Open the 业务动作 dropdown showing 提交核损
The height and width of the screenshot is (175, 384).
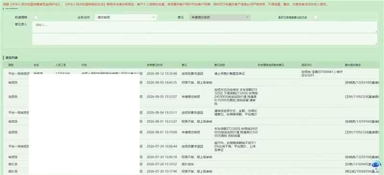[x=126, y=17]
